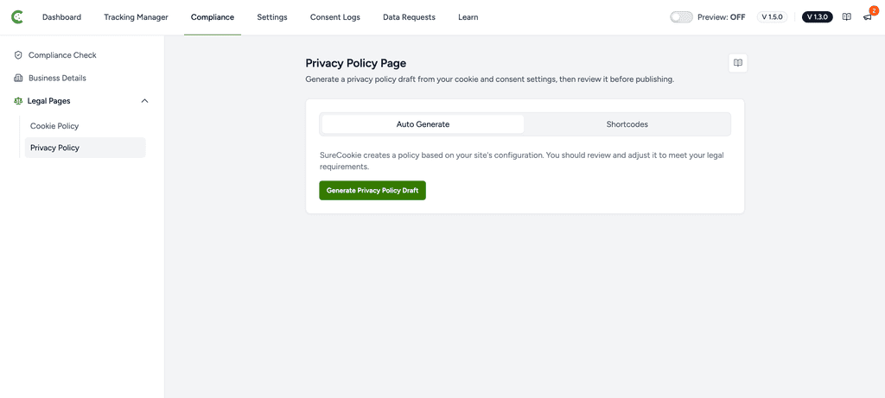Click the Compliance Check shield icon
This screenshot has width=885, height=398.
point(18,55)
